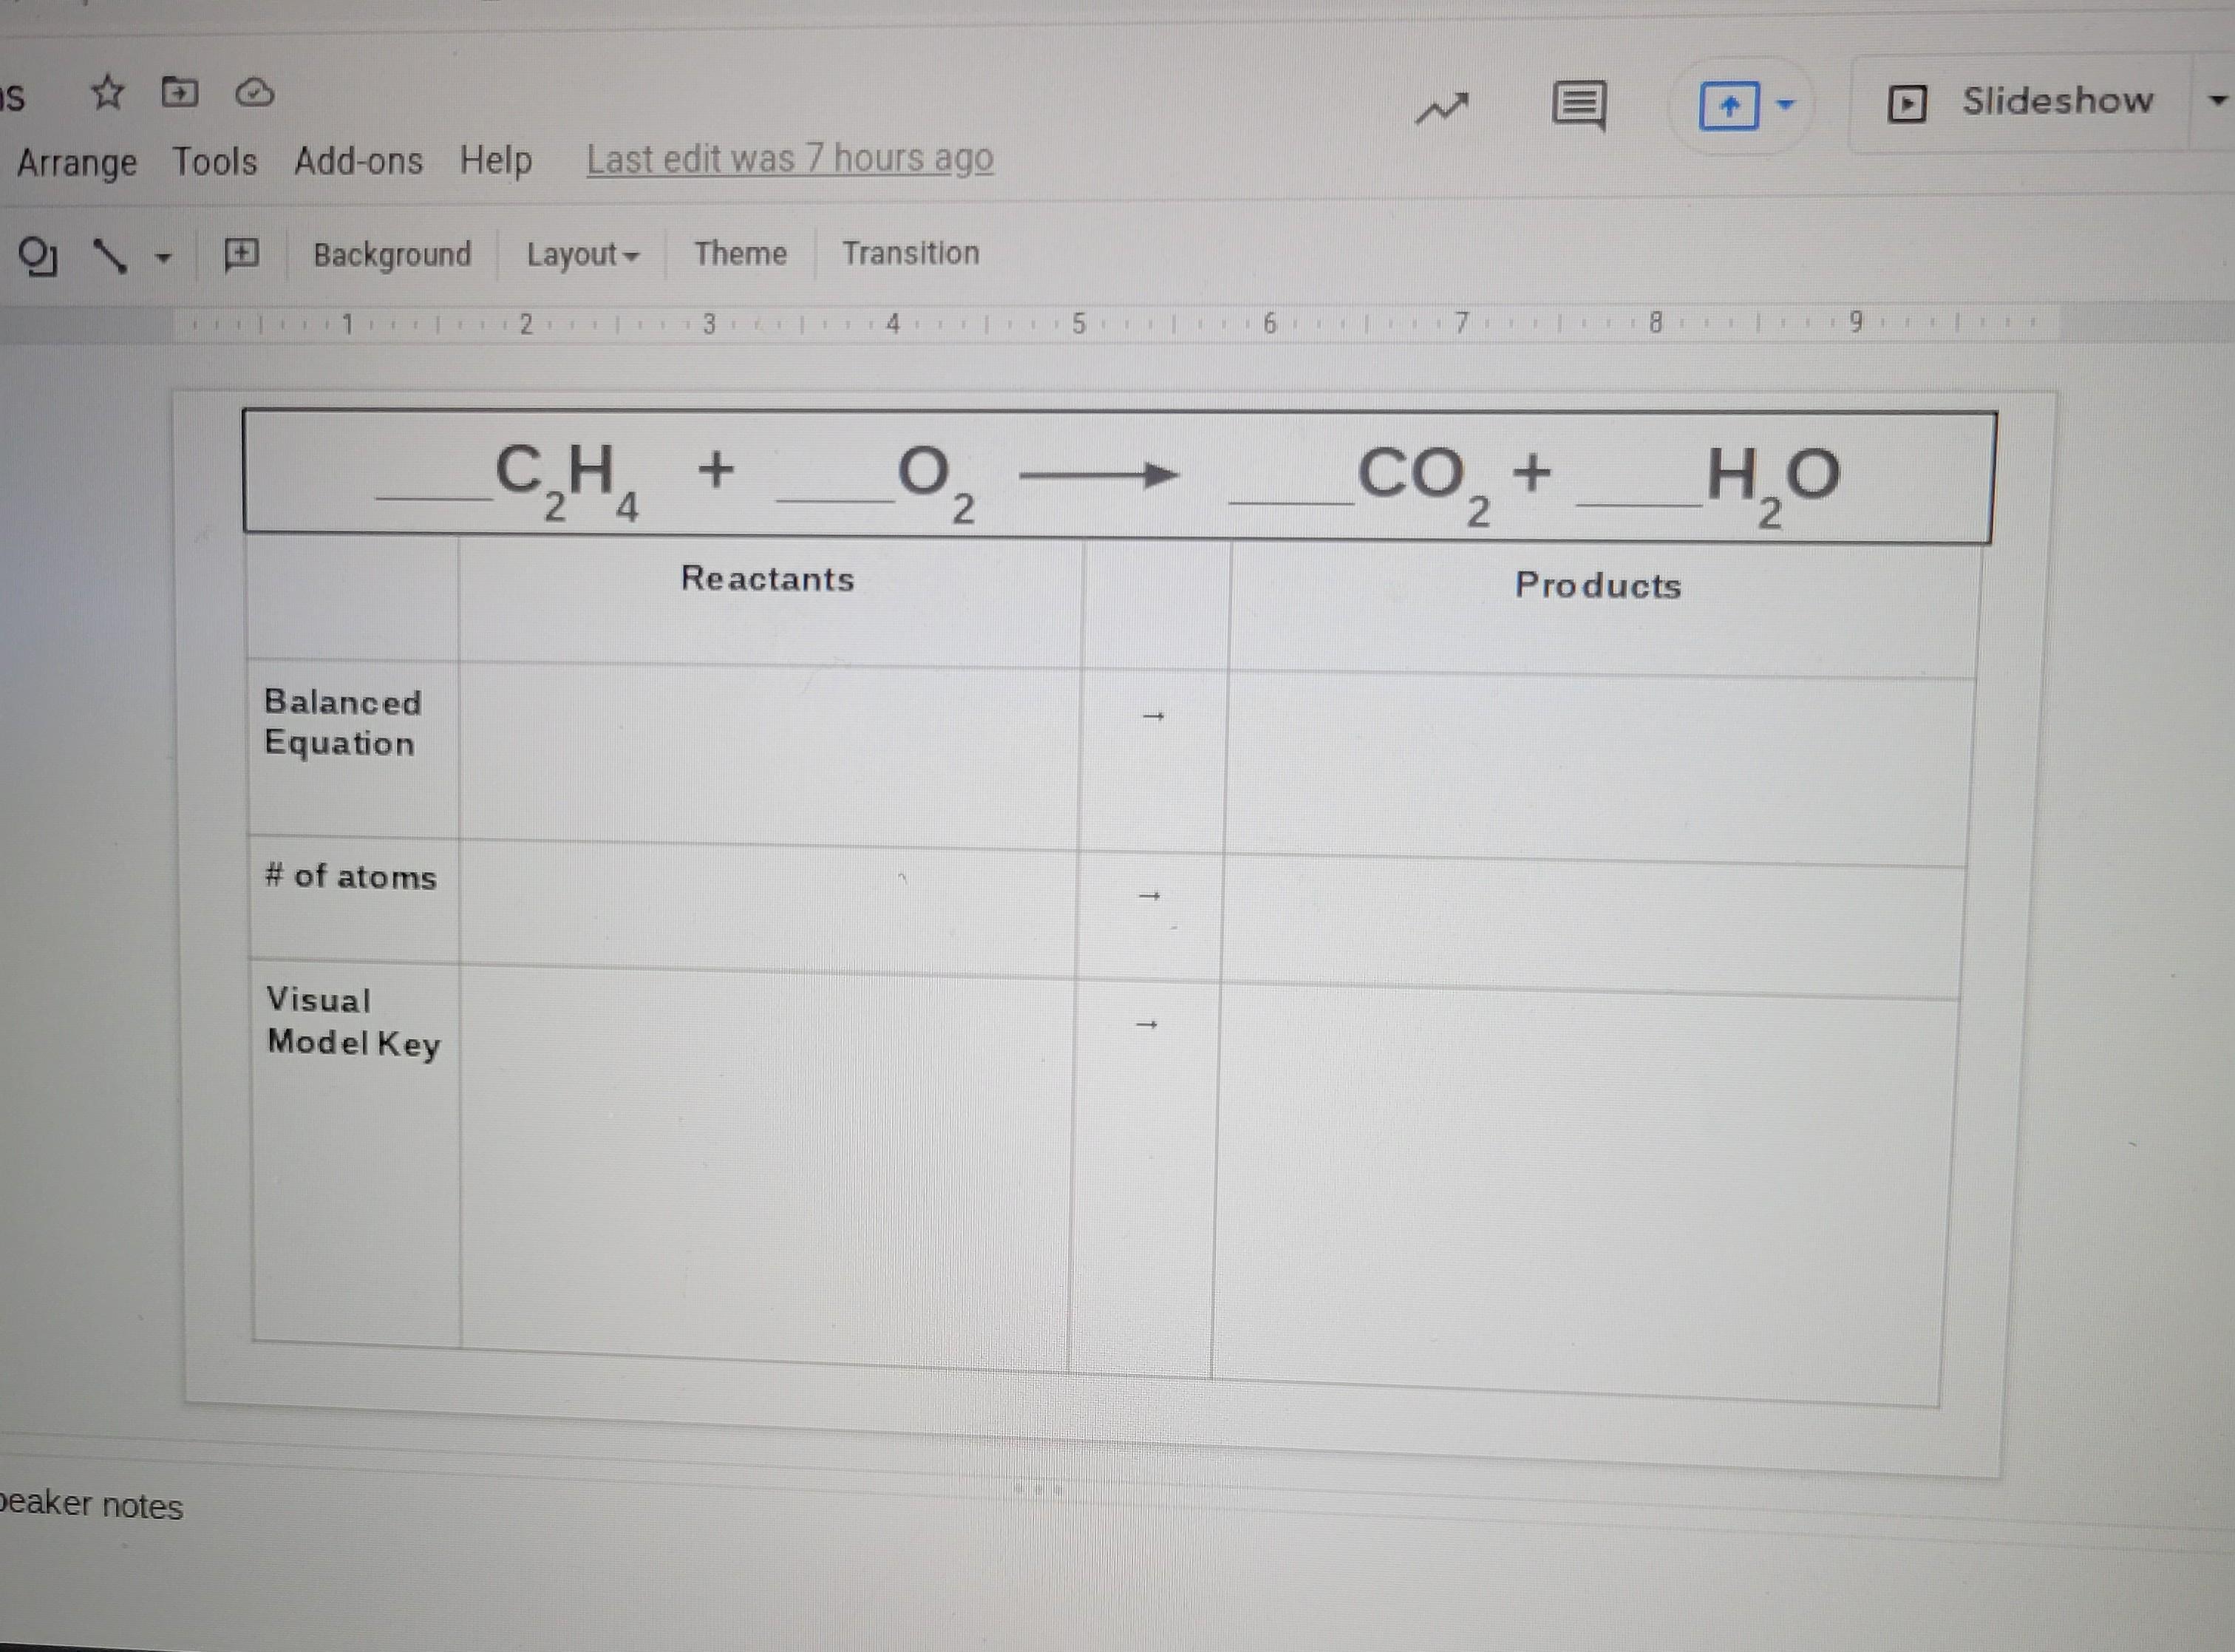
Task: Expand the Slideshow options arrow
Action: coord(2217,100)
